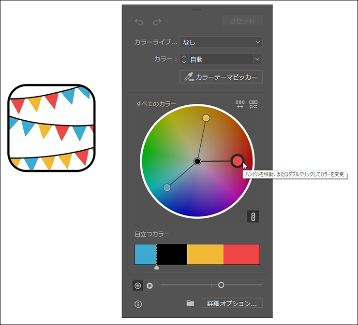Viewport: 358px width, 325px height.
Task: Select the yellow handle on color wheel
Action: click(206, 118)
